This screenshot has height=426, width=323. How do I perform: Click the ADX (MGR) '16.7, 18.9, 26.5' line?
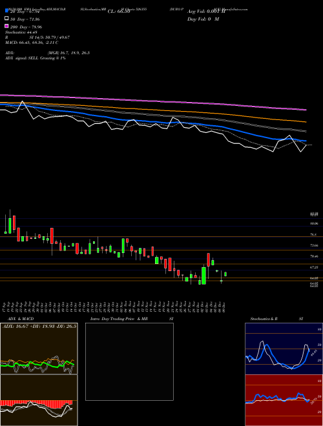pos(68,53)
